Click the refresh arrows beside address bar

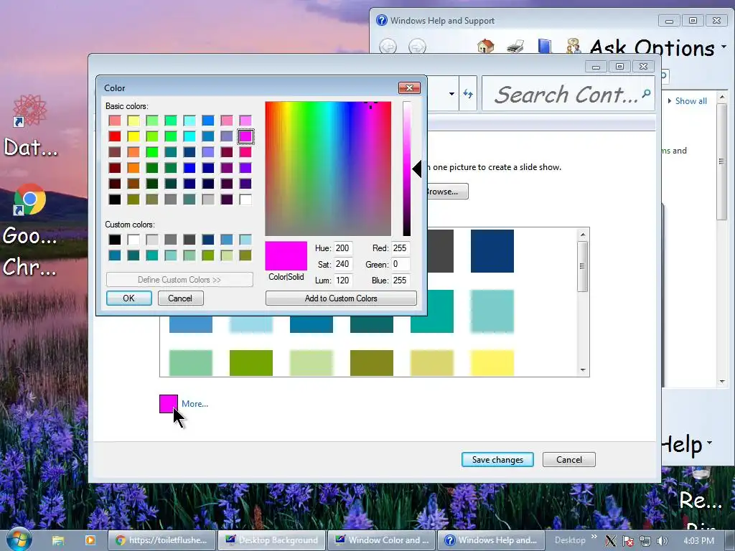coord(468,94)
